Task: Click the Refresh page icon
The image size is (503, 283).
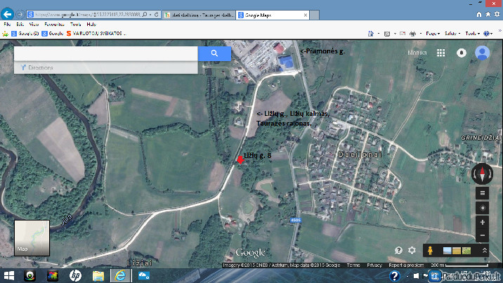Action: [x=157, y=15]
